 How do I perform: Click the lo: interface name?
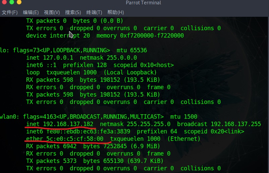point(4,50)
